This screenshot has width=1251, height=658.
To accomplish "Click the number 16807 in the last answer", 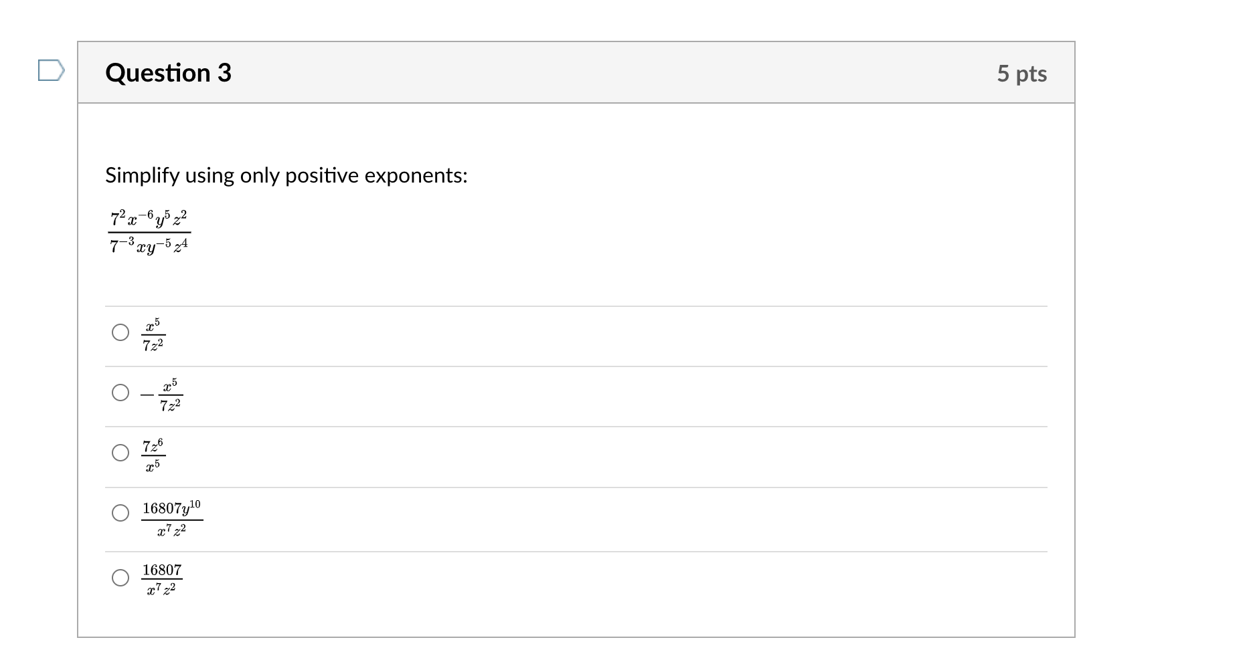I will (x=162, y=570).
